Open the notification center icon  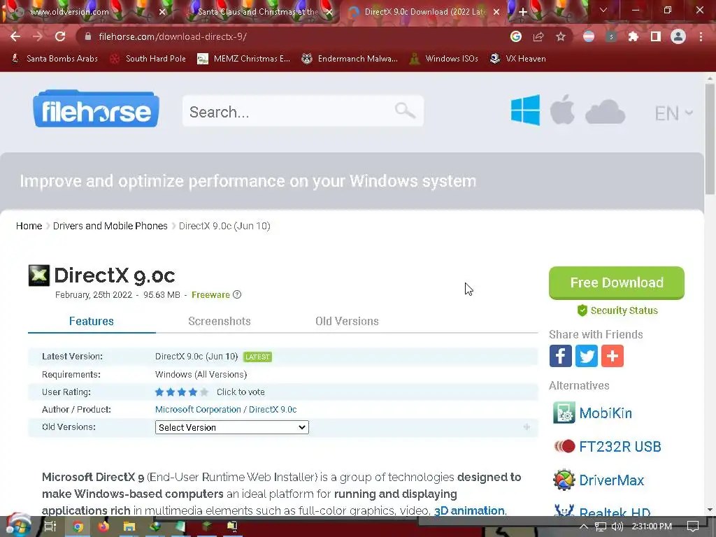(x=693, y=527)
